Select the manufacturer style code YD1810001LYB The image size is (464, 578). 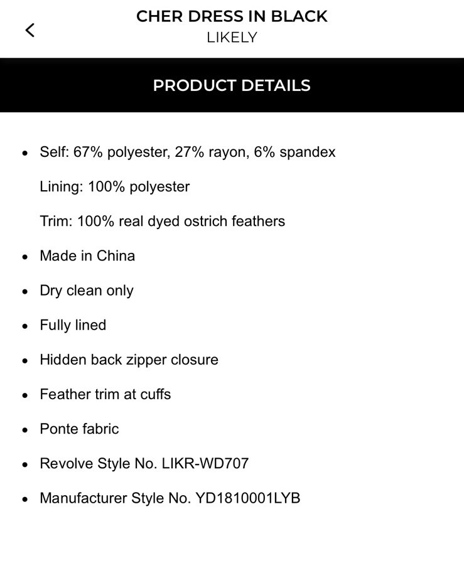(x=247, y=498)
